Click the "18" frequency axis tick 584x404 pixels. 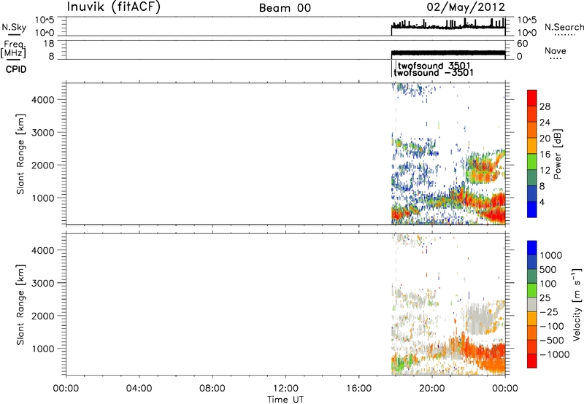click(x=49, y=44)
